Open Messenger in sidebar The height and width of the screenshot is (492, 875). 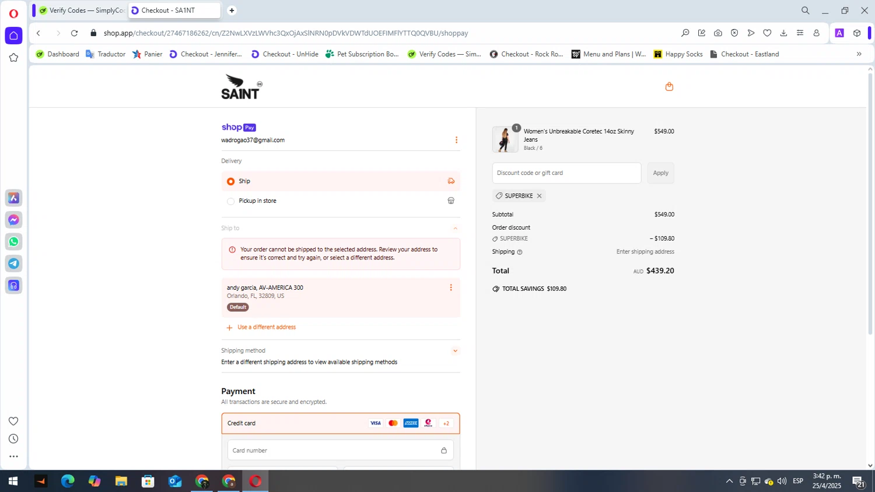click(x=13, y=220)
